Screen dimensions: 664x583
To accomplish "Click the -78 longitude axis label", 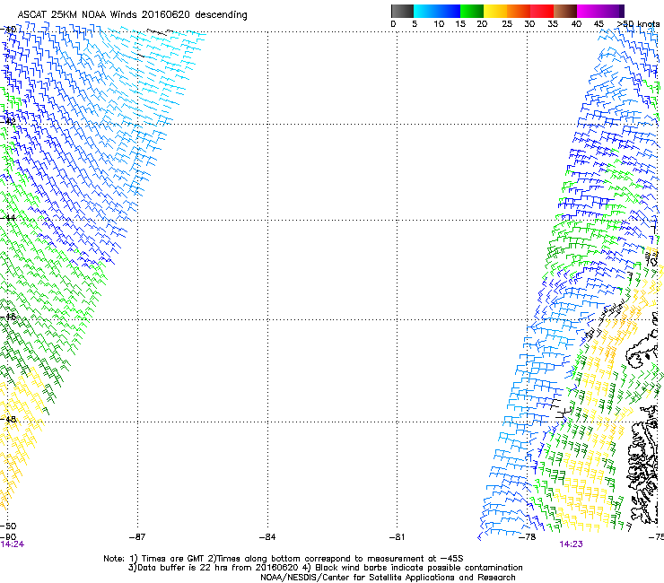I will (528, 537).
